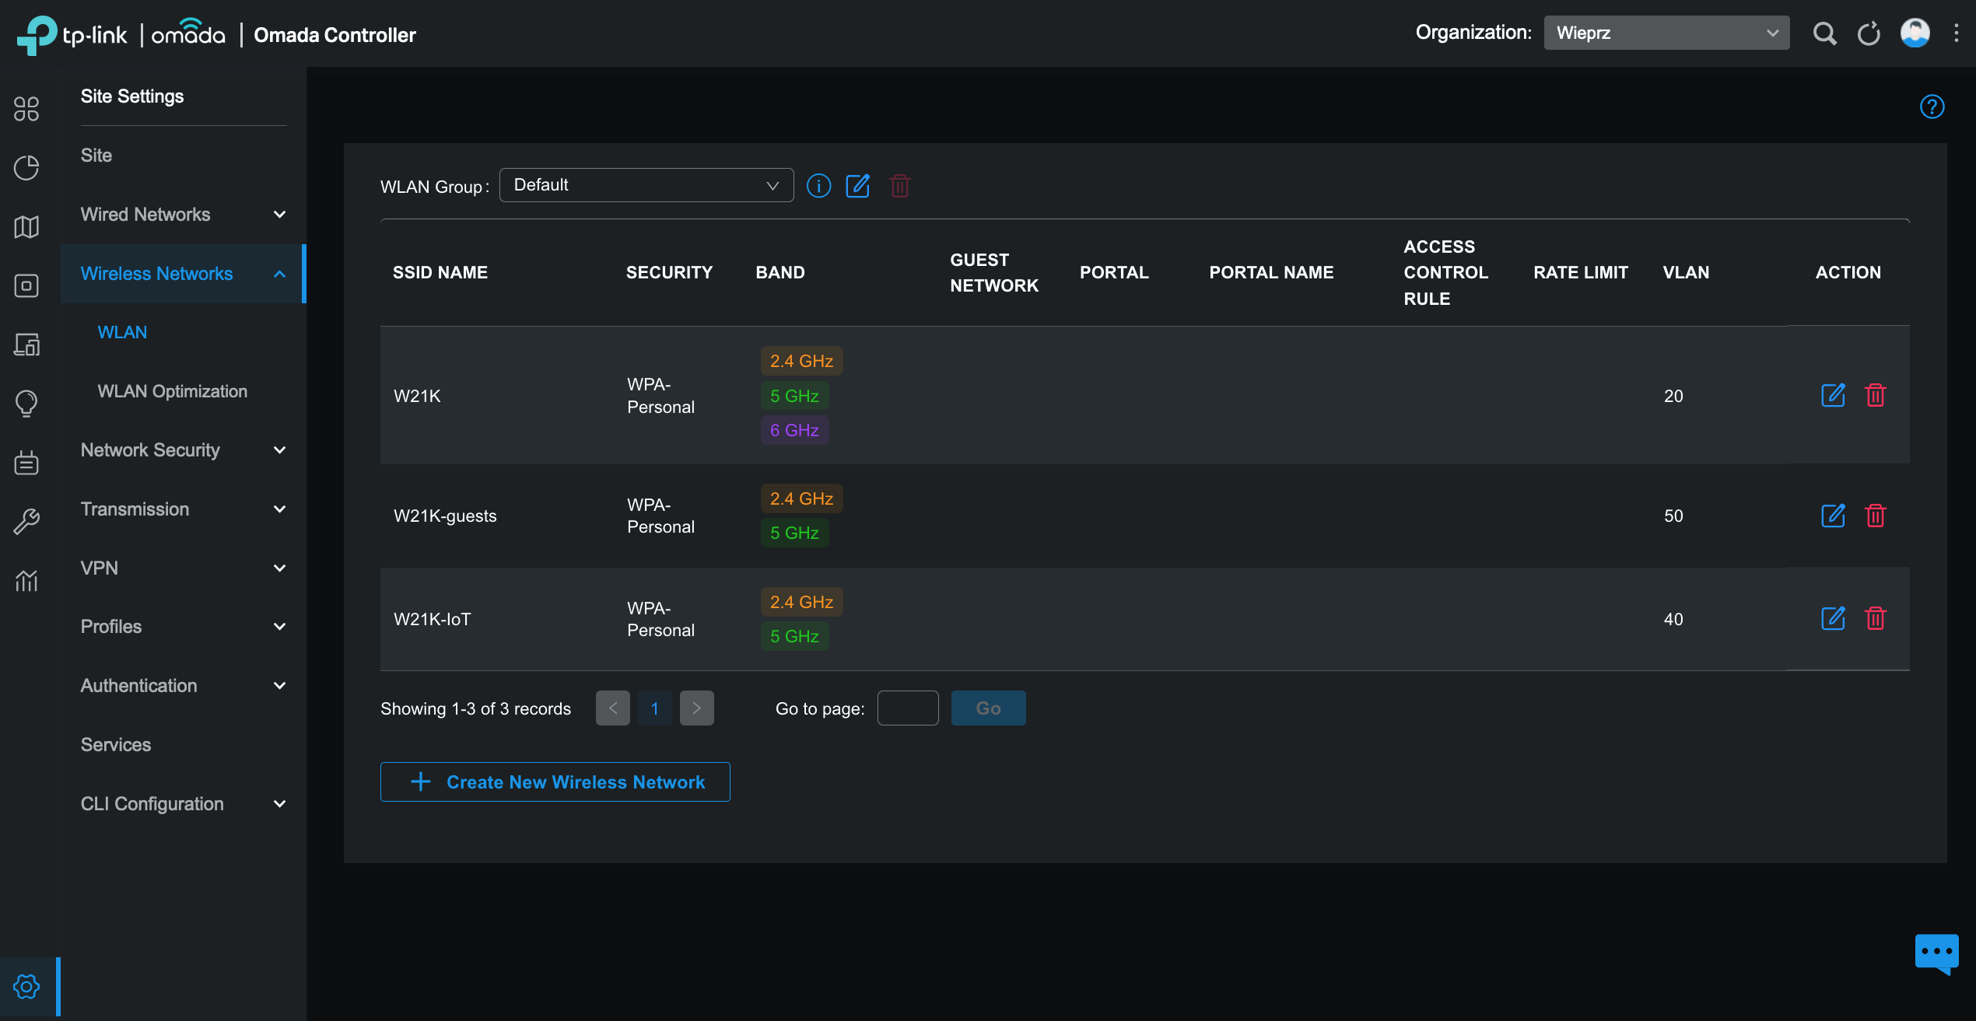Click the SSID name W21K-IoT
1976x1021 pixels.
coord(433,619)
